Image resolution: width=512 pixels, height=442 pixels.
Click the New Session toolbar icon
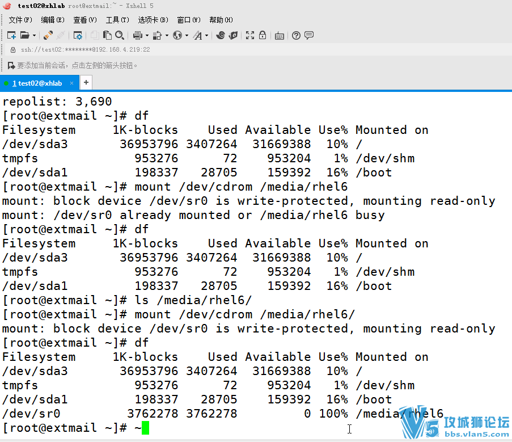click(11, 35)
